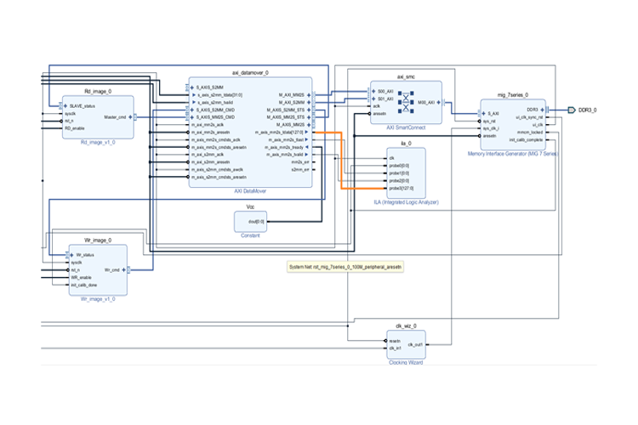The image size is (638, 425).
Task: Select the init_calib_complete pin on MIG
Action: pos(524,139)
